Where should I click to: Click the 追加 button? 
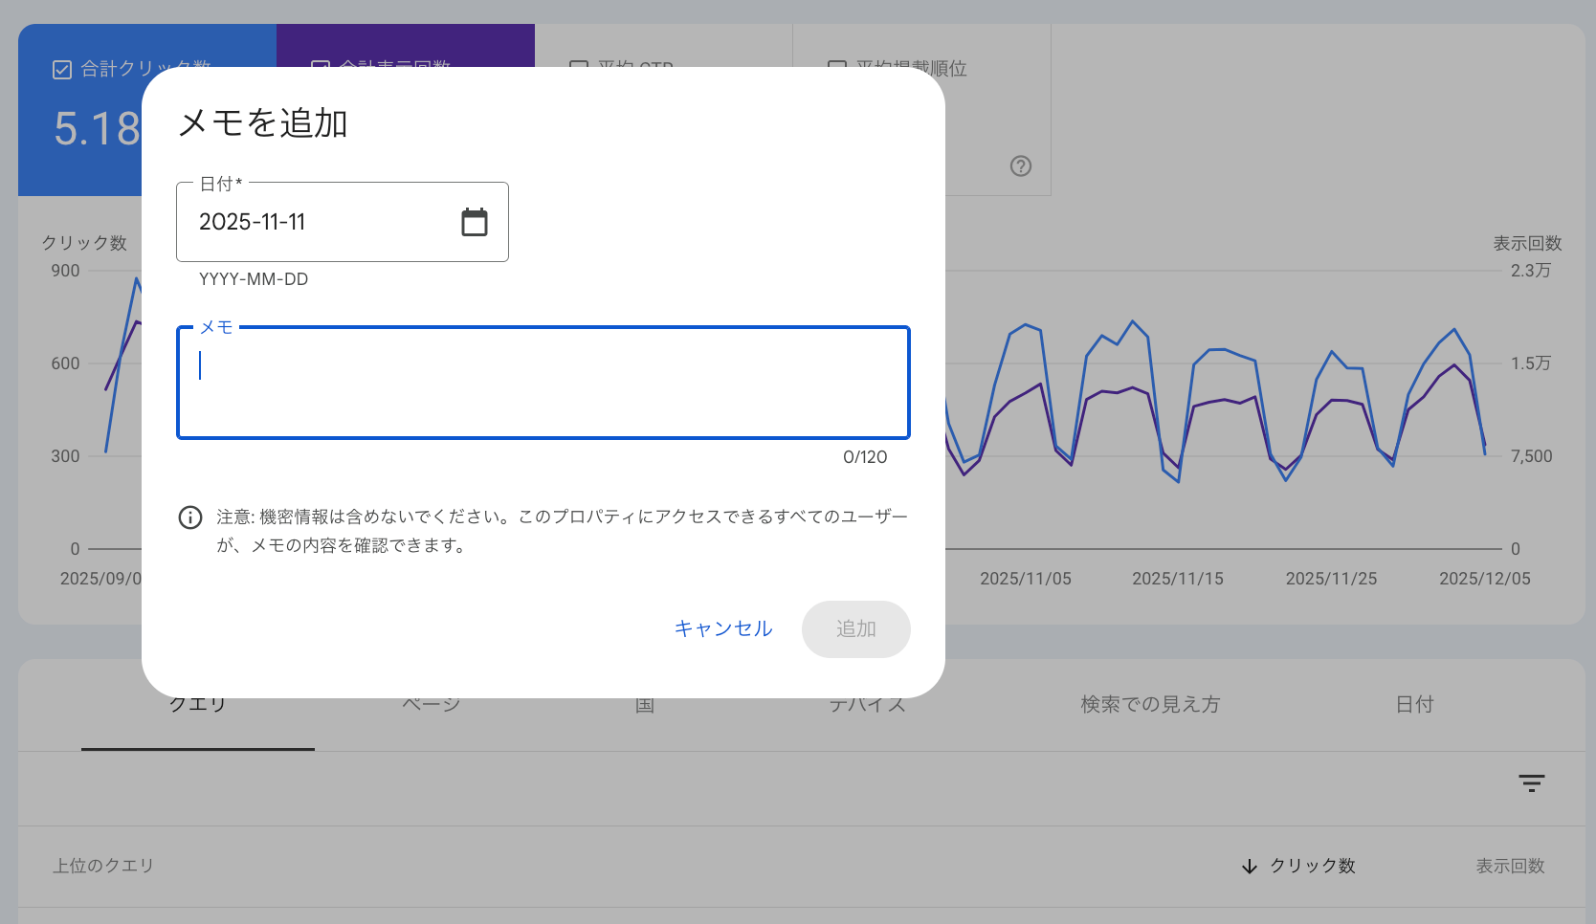855,628
